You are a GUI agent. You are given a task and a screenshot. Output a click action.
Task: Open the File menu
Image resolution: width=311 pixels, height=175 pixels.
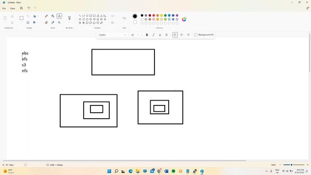click(x=4, y=8)
